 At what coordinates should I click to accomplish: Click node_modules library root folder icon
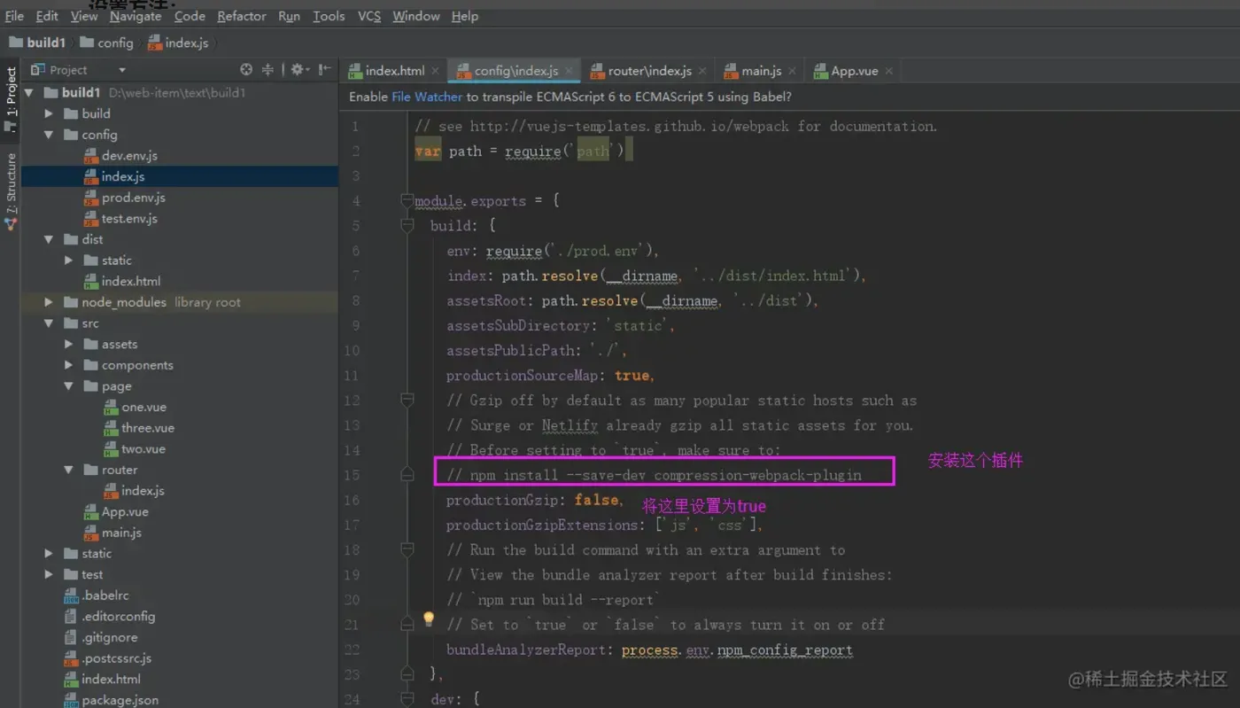(x=72, y=302)
